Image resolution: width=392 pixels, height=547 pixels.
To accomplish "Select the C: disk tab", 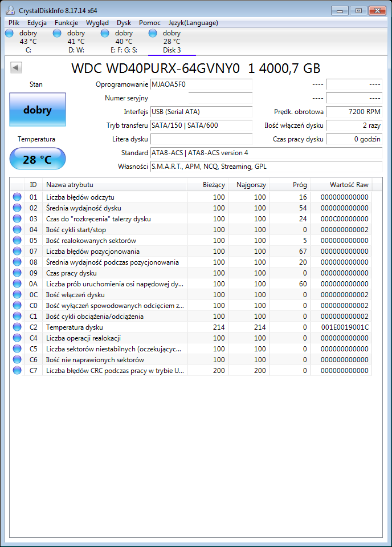I will coord(28,42).
